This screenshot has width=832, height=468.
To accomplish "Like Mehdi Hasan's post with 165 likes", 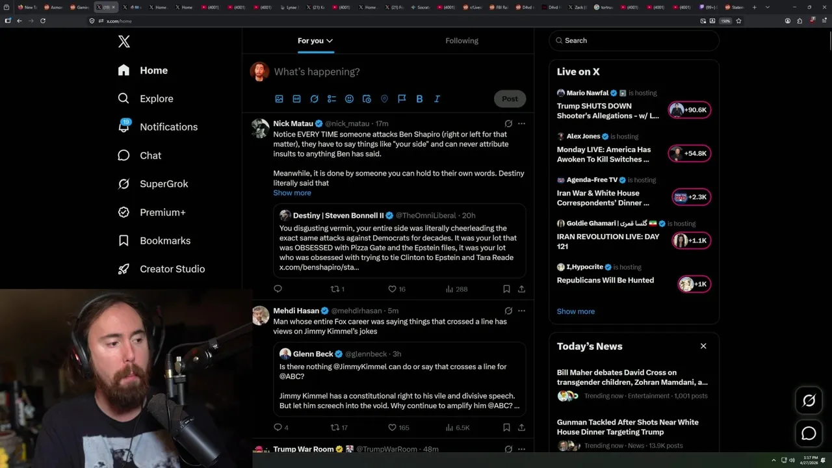I will coord(398,427).
